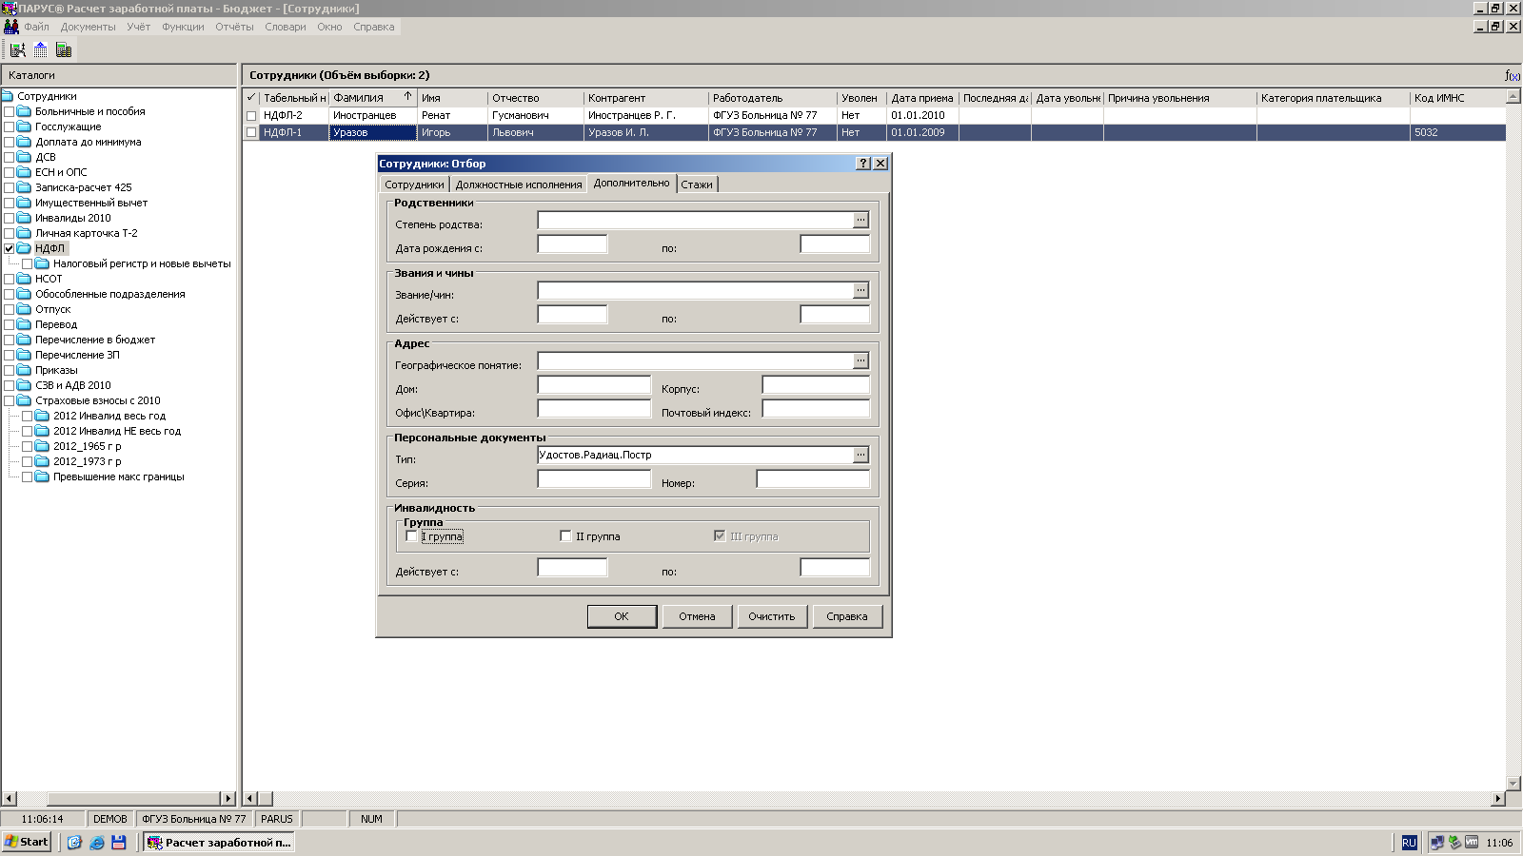
Task: Switch to the Стажи tab
Action: click(x=697, y=185)
